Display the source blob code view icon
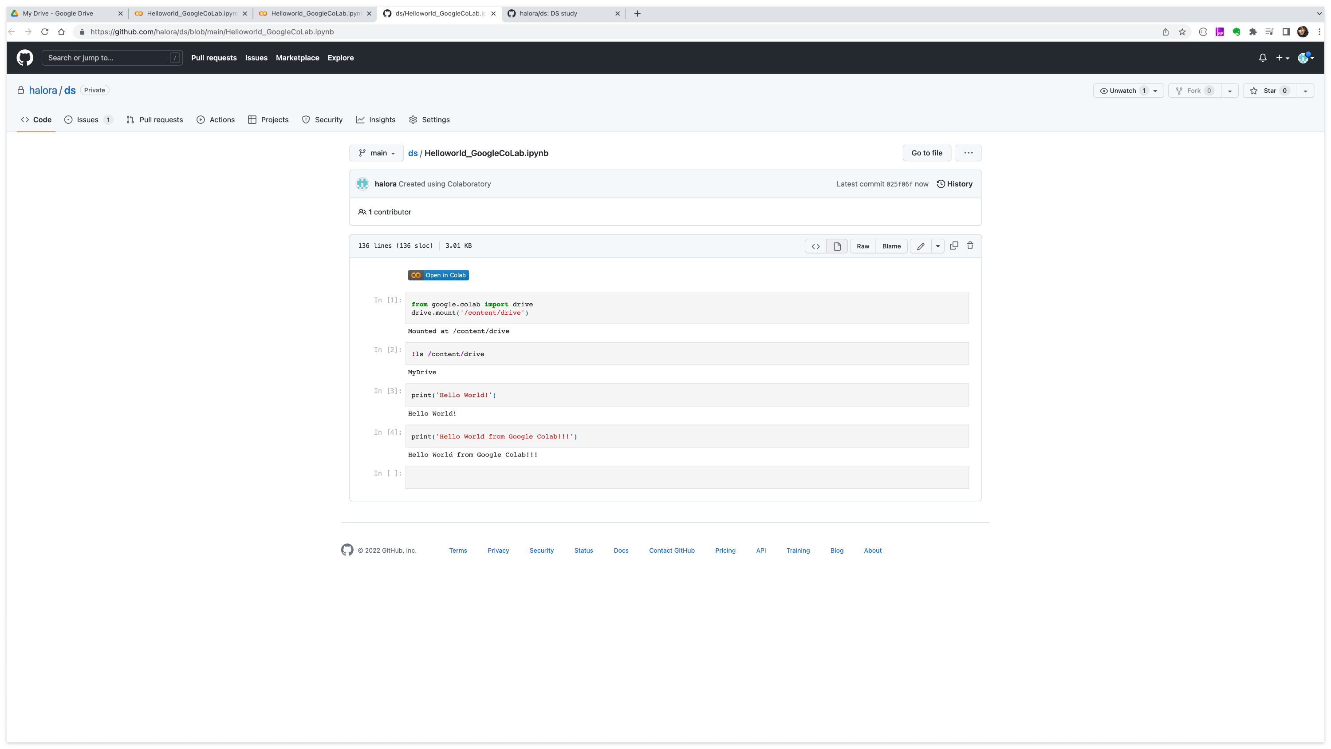Screen dimensions: 1331x749 [815, 246]
